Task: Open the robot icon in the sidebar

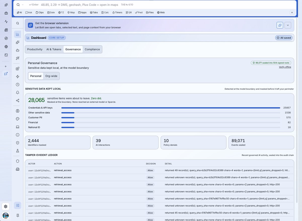Action: click(18, 50)
